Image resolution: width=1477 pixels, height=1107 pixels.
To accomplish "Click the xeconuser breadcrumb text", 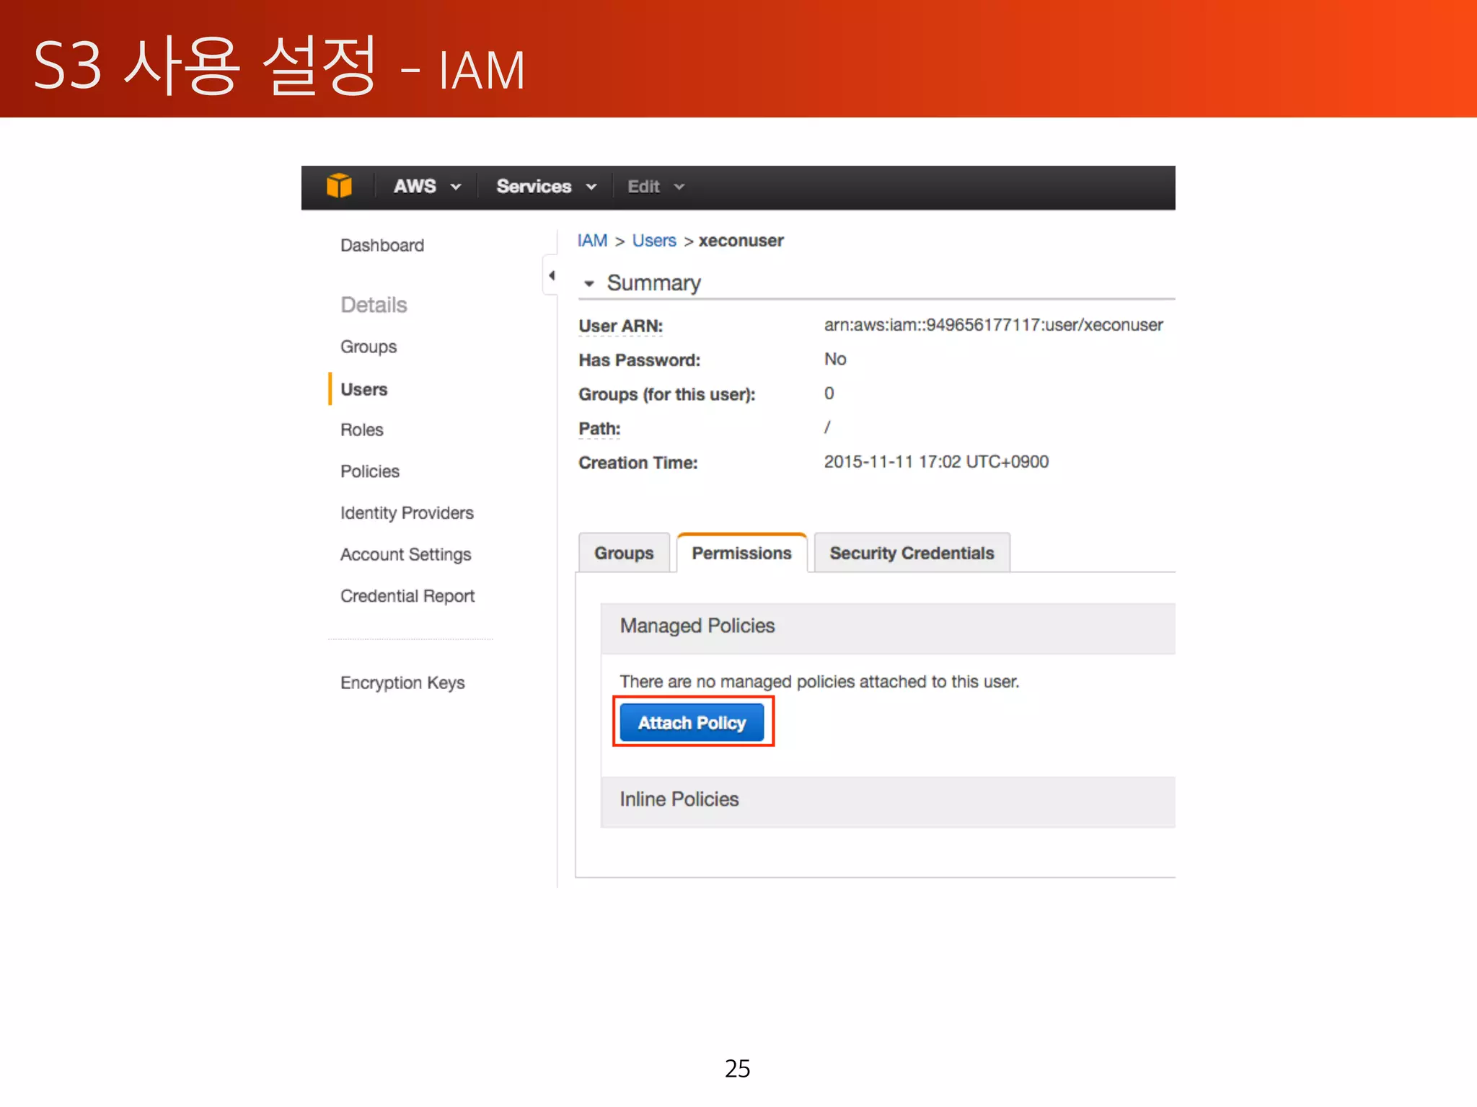I will point(741,241).
